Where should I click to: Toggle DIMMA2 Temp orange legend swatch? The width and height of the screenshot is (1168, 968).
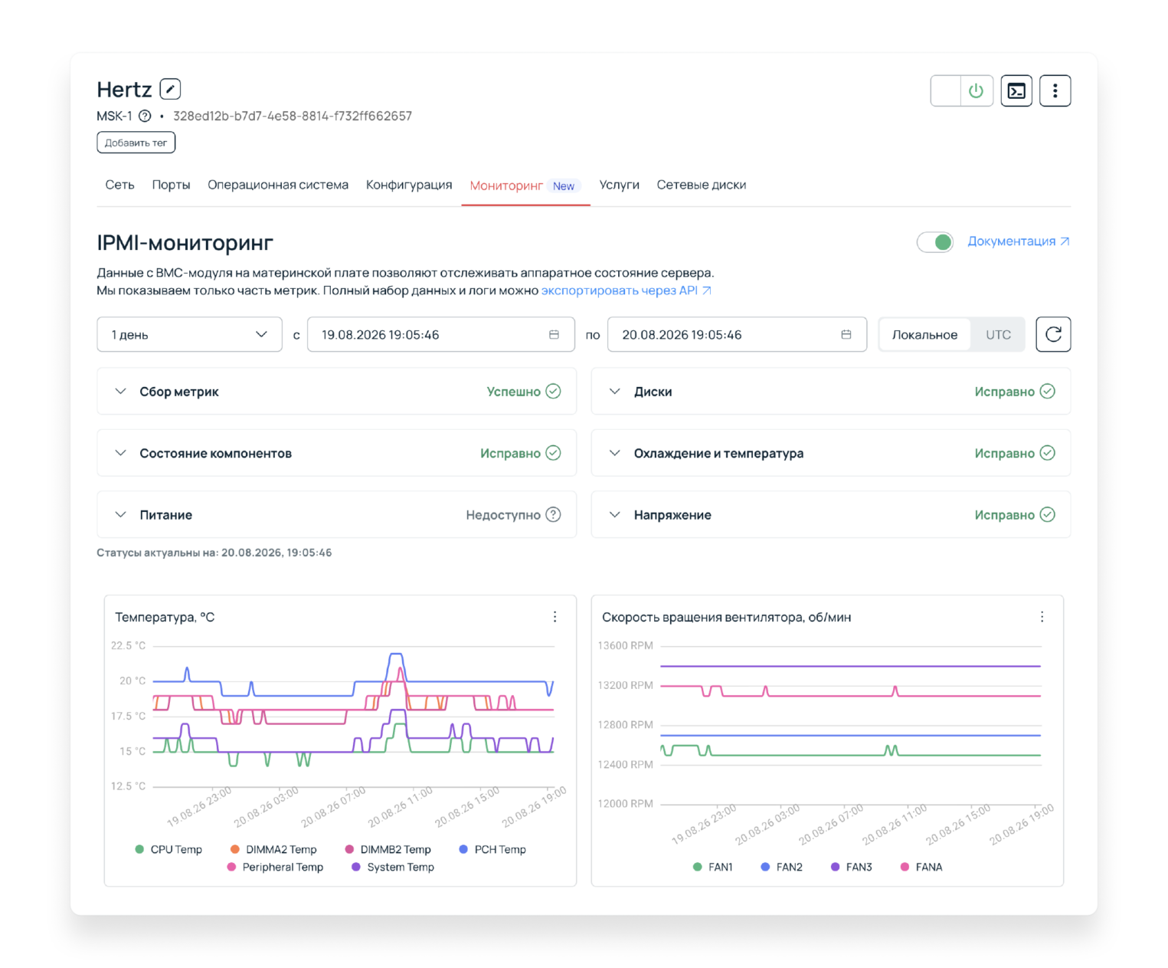pyautogui.click(x=235, y=849)
